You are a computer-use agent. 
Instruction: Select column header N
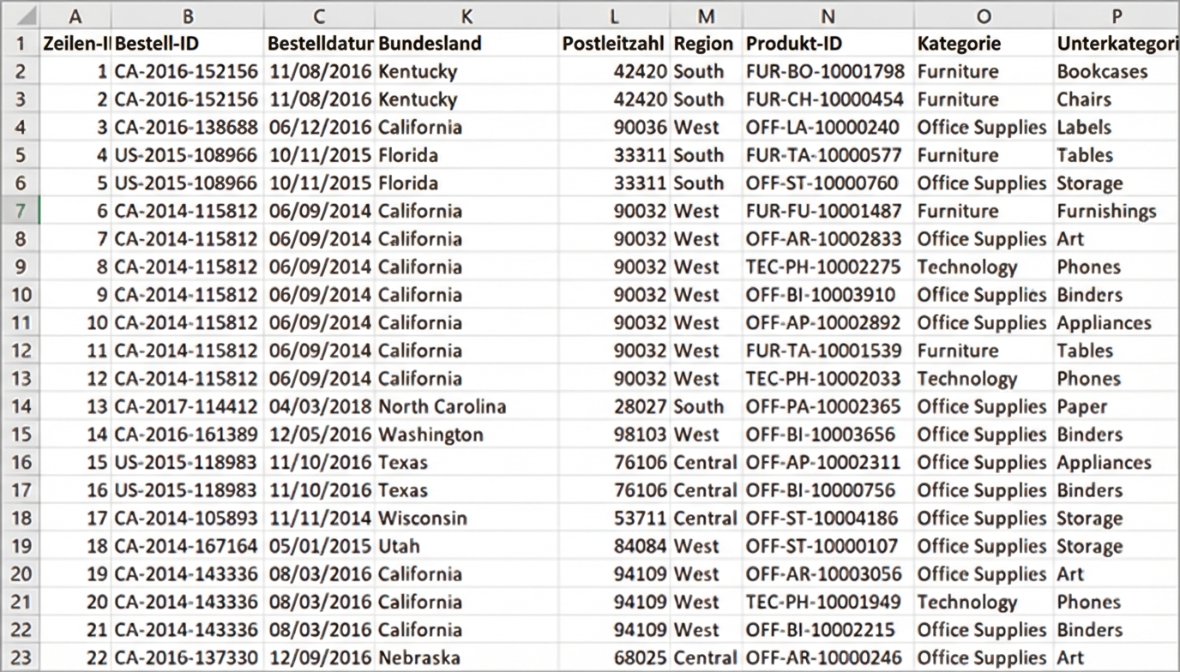(x=828, y=15)
